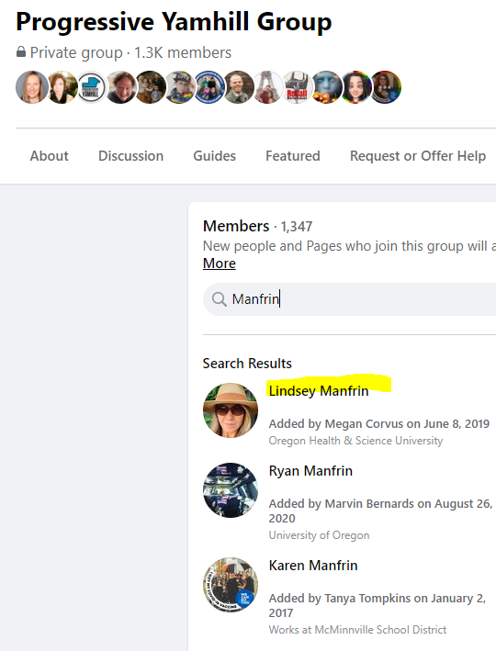
Task: Open Lindsey Manfrin's name link
Action: pos(319,391)
